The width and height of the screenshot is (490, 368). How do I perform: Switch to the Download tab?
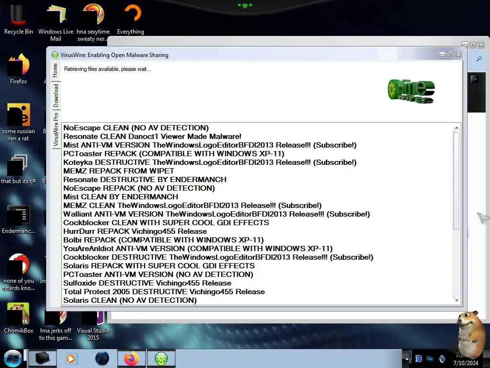(56, 95)
